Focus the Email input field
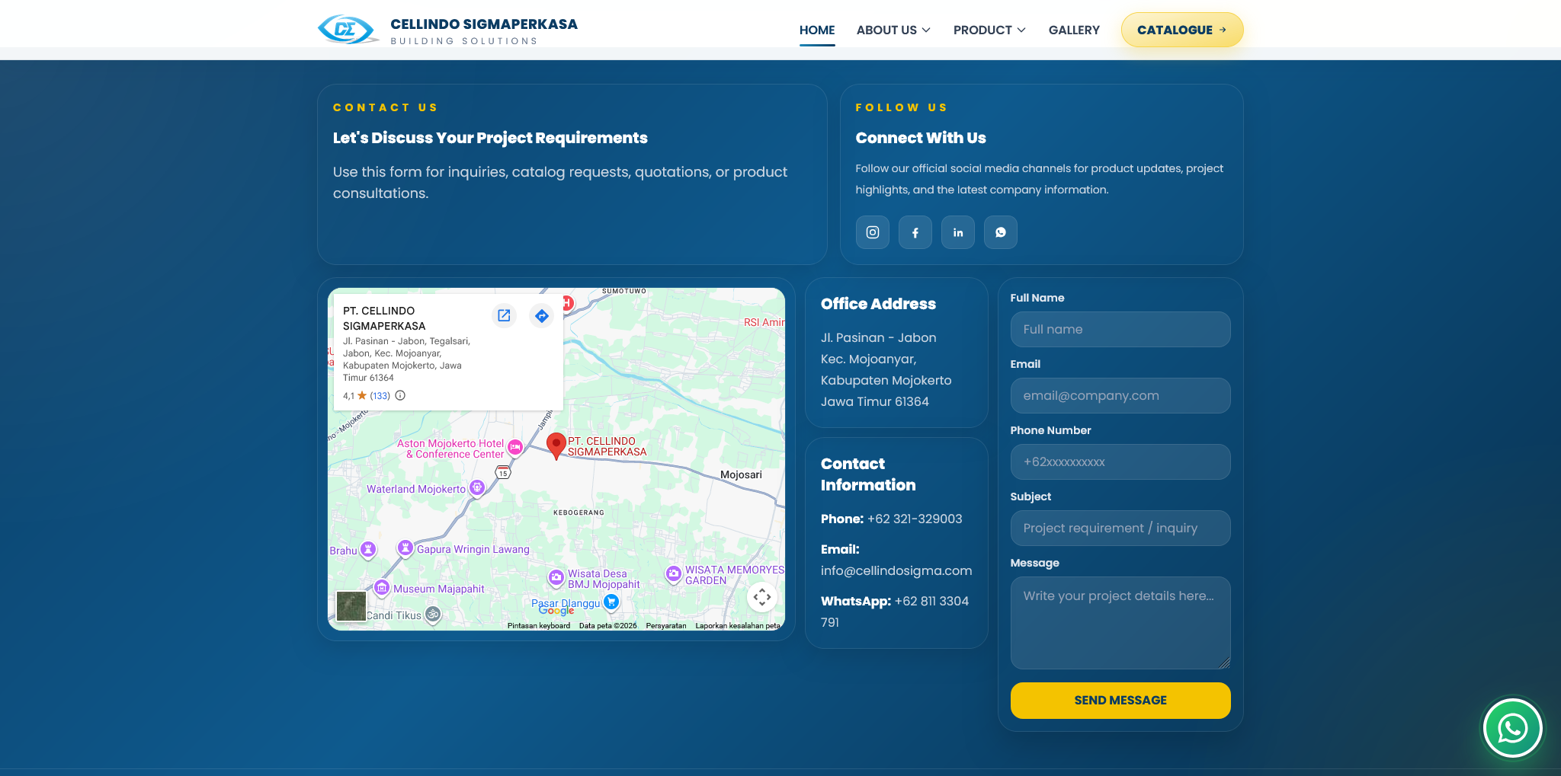The width and height of the screenshot is (1561, 776). coord(1120,395)
